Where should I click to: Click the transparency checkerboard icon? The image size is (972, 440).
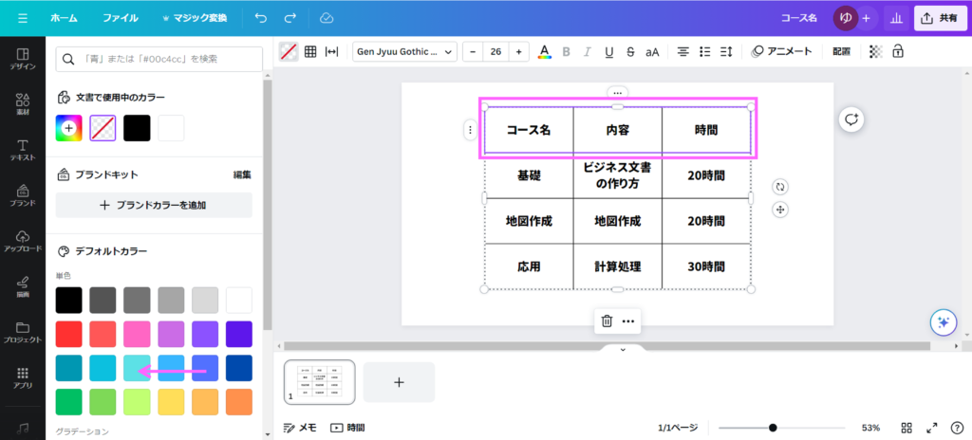875,52
